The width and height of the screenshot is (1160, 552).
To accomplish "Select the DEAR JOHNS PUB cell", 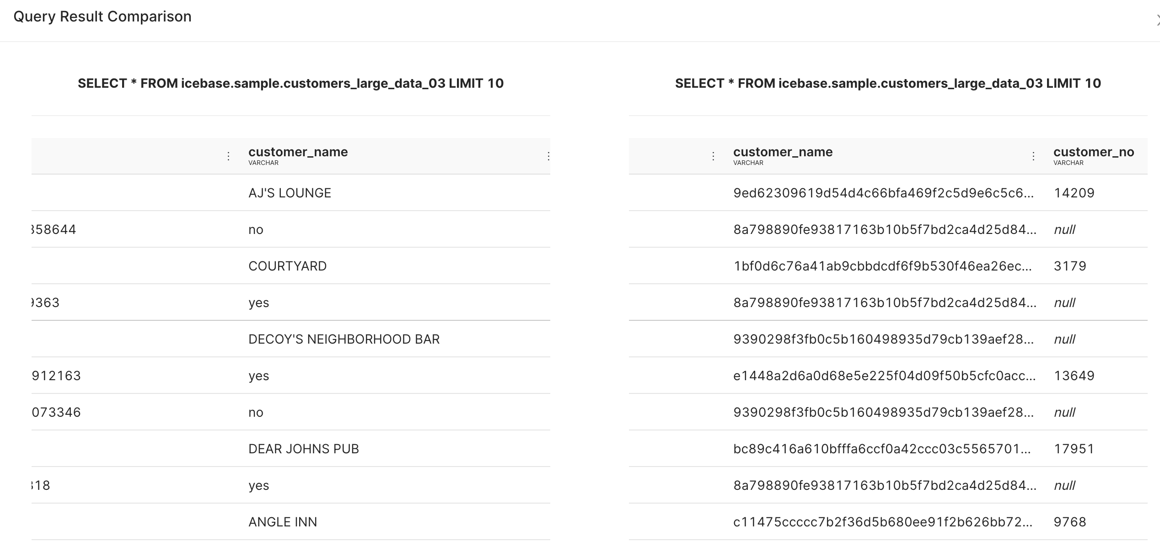I will [x=303, y=449].
